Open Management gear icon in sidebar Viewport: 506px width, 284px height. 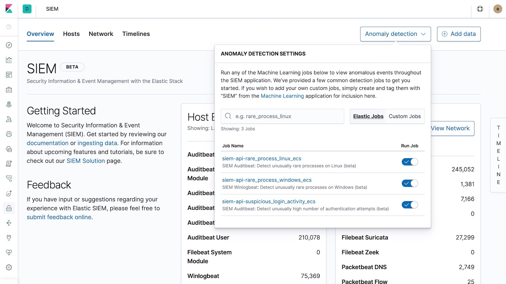point(9,267)
